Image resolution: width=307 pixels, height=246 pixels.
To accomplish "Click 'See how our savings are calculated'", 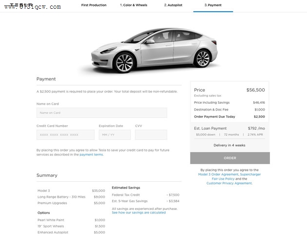I will 138,212.
